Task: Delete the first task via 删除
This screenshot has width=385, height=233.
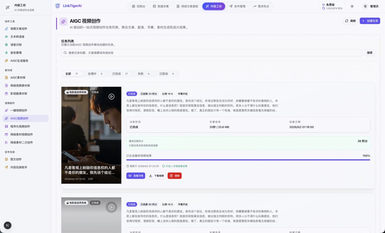Action: (175, 176)
